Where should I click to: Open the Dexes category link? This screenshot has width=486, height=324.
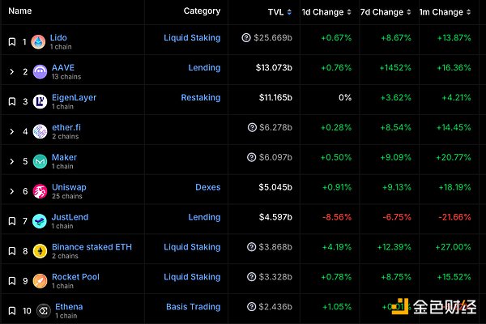(x=207, y=187)
